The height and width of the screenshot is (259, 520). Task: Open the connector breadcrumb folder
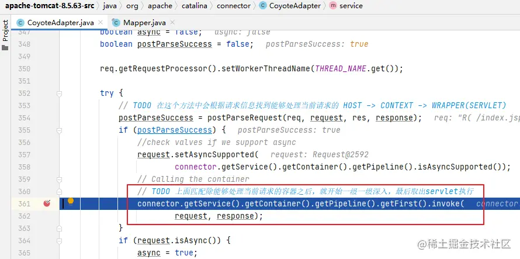tap(234, 6)
